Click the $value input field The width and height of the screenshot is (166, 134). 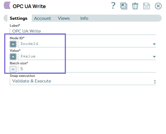click(x=85, y=57)
